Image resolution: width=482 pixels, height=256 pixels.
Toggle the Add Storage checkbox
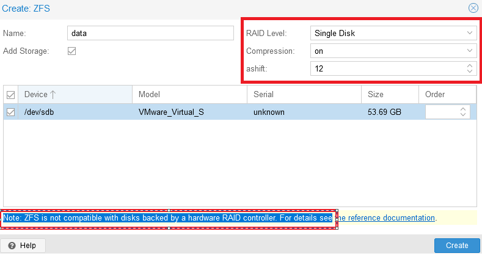click(71, 51)
